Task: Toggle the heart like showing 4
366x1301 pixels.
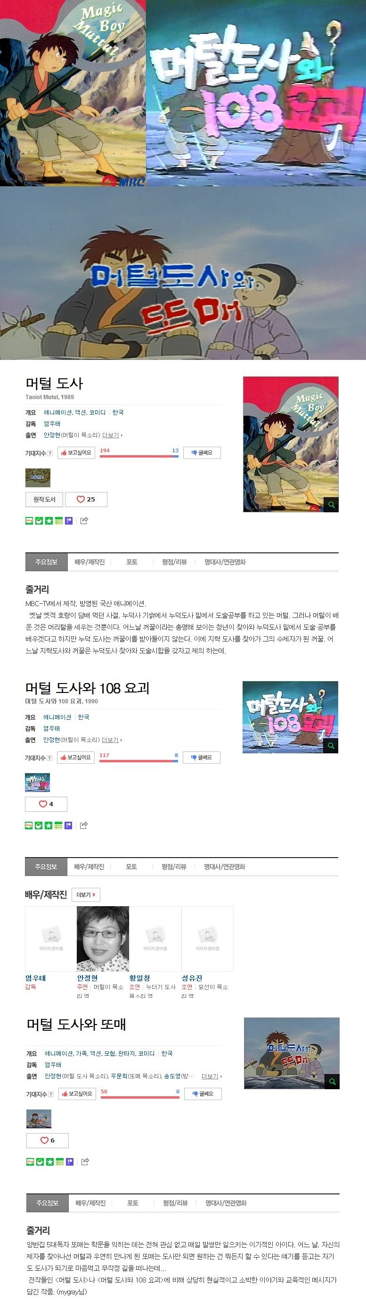Action: (46, 804)
